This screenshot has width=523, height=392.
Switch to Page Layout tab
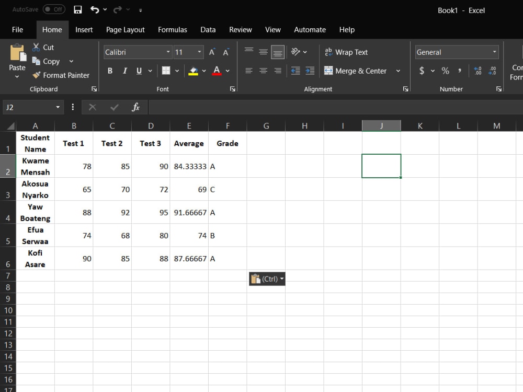tap(125, 30)
